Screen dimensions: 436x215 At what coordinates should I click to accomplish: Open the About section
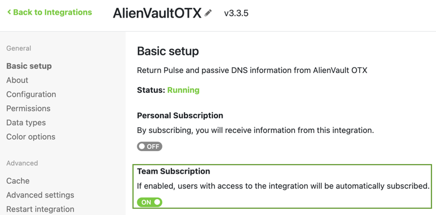(17, 80)
